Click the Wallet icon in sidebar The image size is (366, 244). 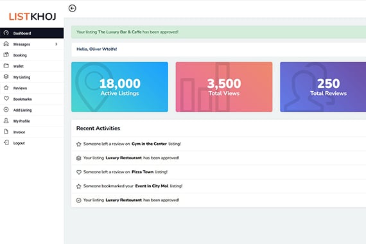point(6,66)
